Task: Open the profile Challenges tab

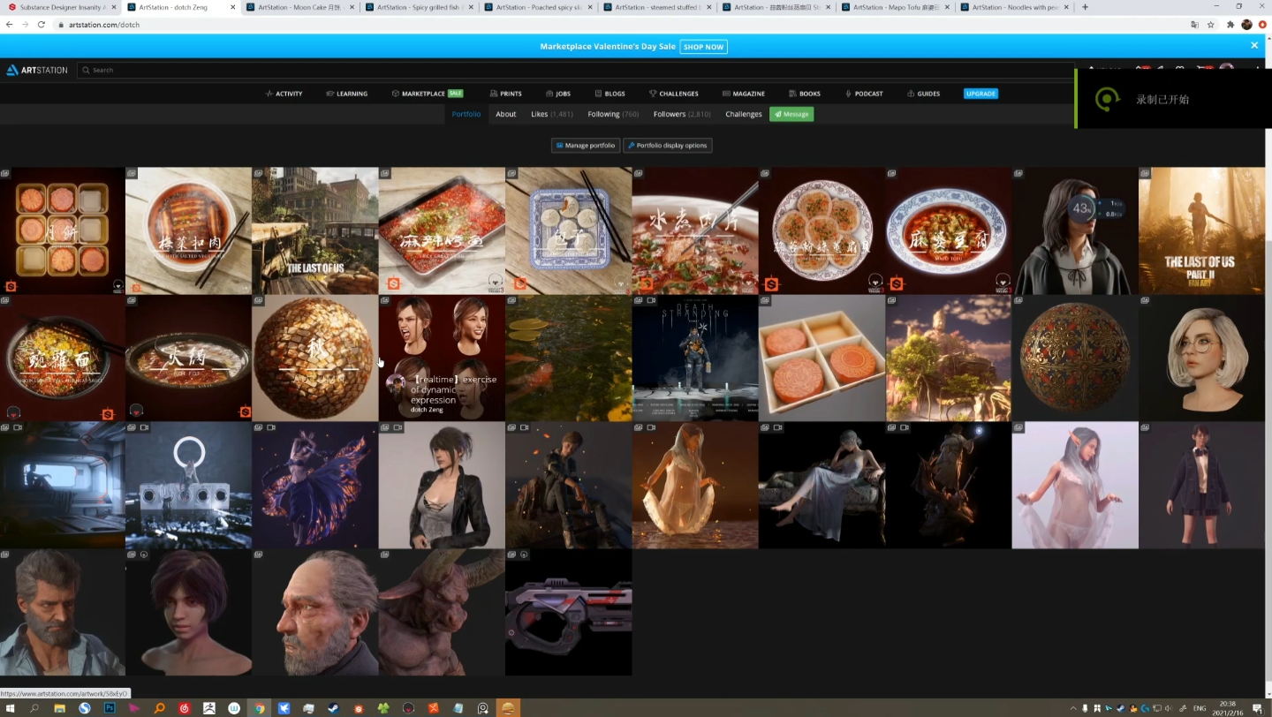Action: pyautogui.click(x=744, y=114)
